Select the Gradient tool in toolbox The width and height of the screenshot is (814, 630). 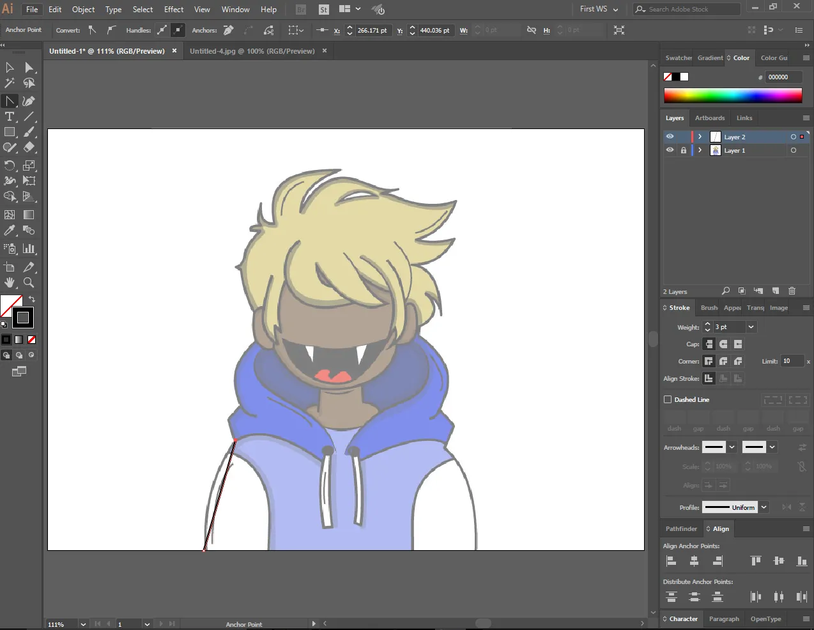29,215
